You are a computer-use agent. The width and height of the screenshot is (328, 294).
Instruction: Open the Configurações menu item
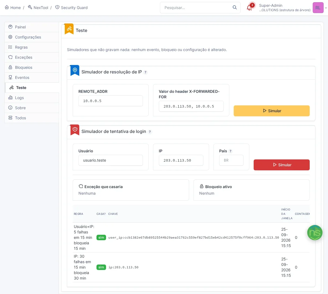pyautogui.click(x=32, y=37)
